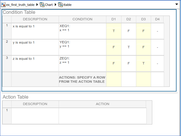
Task: Open ex_first_truth_table breadcrumb link
Action: [20, 5]
